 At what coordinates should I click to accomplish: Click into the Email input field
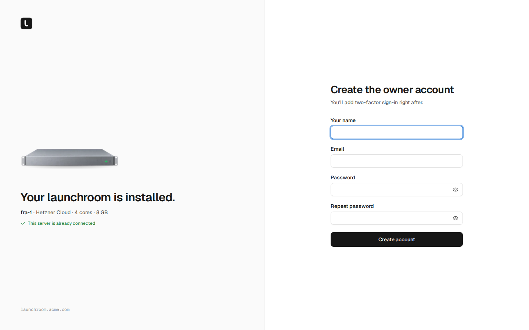click(397, 161)
